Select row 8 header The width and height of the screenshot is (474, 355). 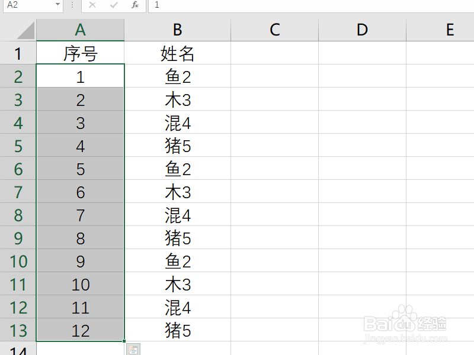pyautogui.click(x=18, y=215)
